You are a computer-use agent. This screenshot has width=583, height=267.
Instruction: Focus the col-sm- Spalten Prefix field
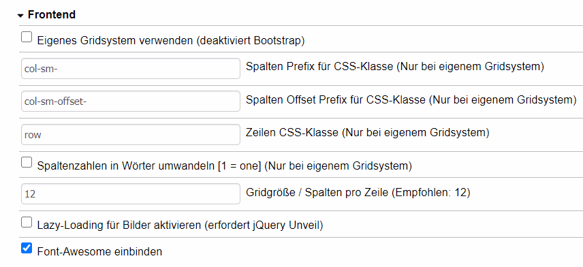tap(131, 68)
